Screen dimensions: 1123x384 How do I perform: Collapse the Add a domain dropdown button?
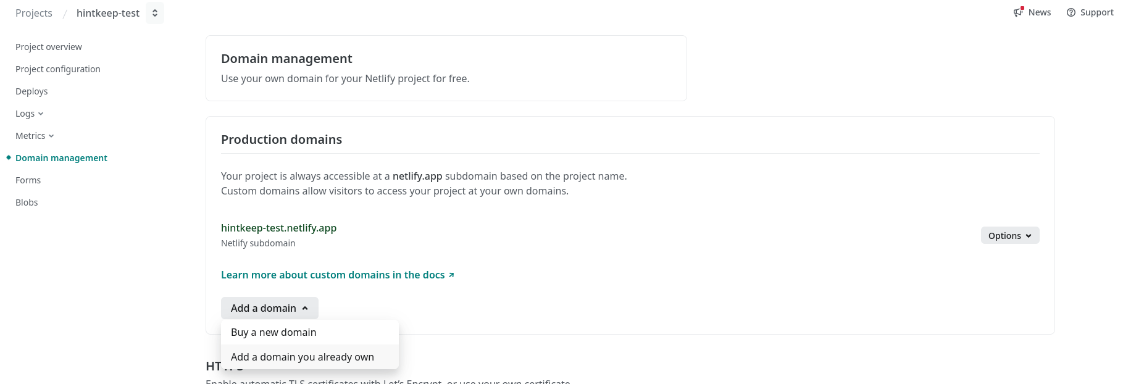click(x=270, y=308)
